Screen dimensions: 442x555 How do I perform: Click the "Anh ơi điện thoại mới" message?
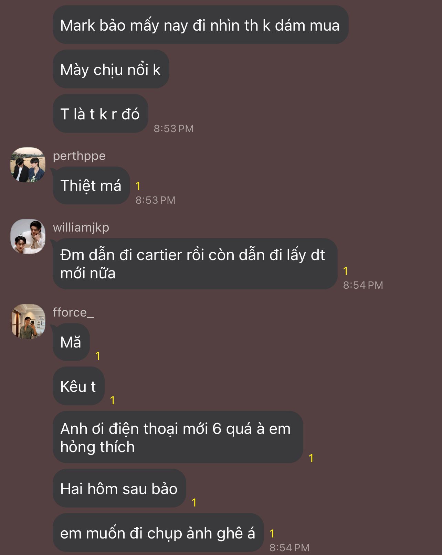coord(177,437)
